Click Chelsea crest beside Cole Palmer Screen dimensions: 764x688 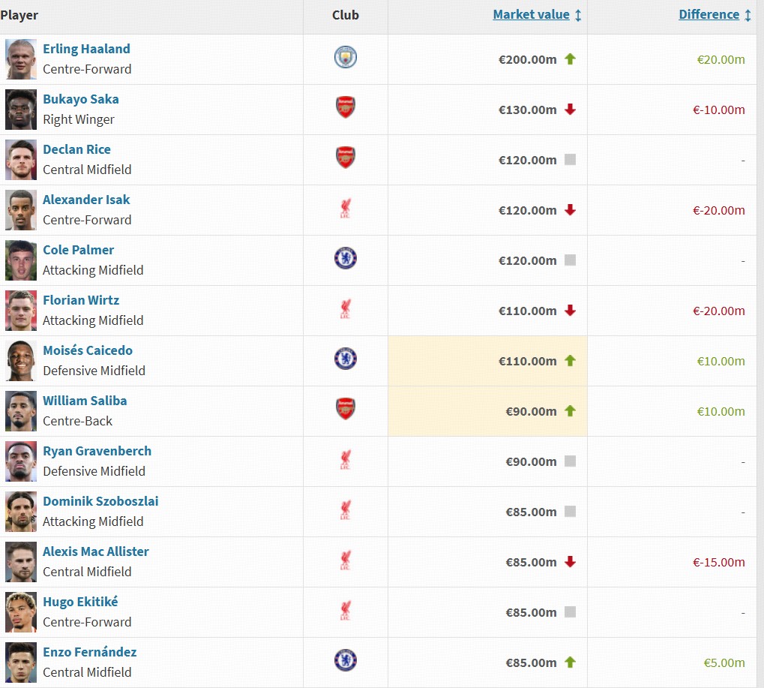pos(346,259)
